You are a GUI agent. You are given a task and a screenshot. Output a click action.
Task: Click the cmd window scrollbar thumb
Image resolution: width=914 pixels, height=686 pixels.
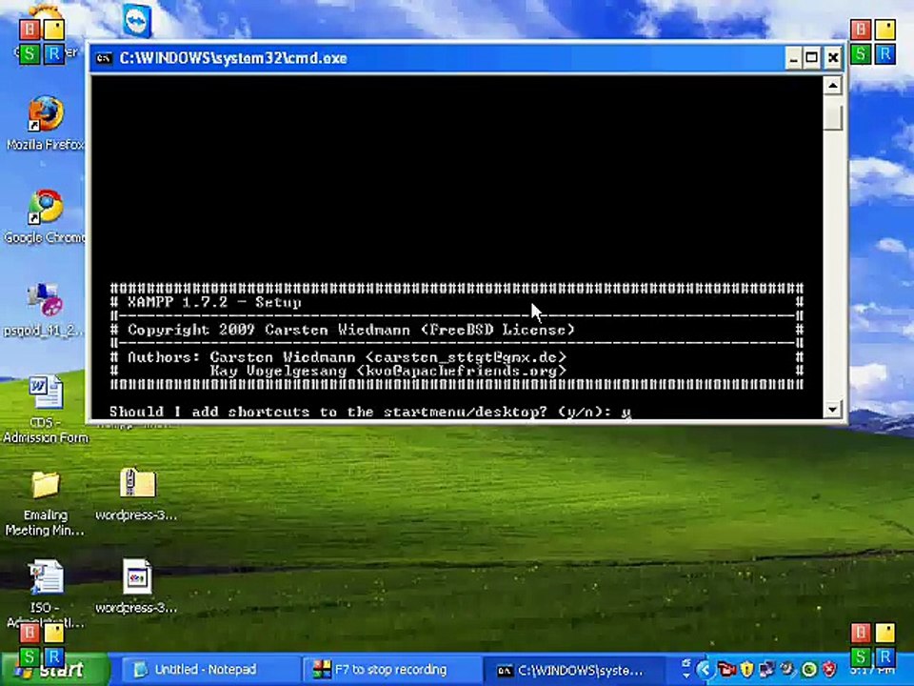[833, 118]
